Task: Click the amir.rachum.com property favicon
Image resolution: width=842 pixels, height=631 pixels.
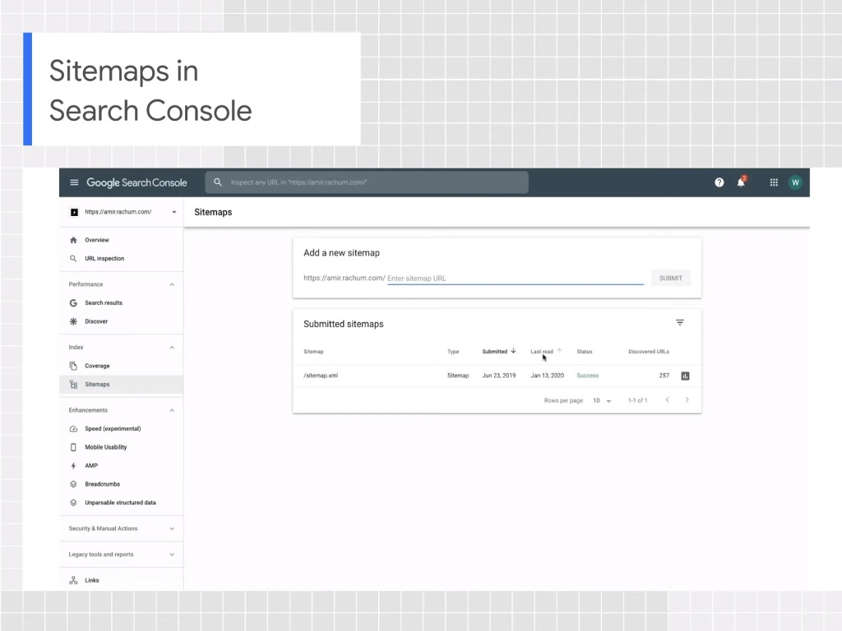Action: 74,212
